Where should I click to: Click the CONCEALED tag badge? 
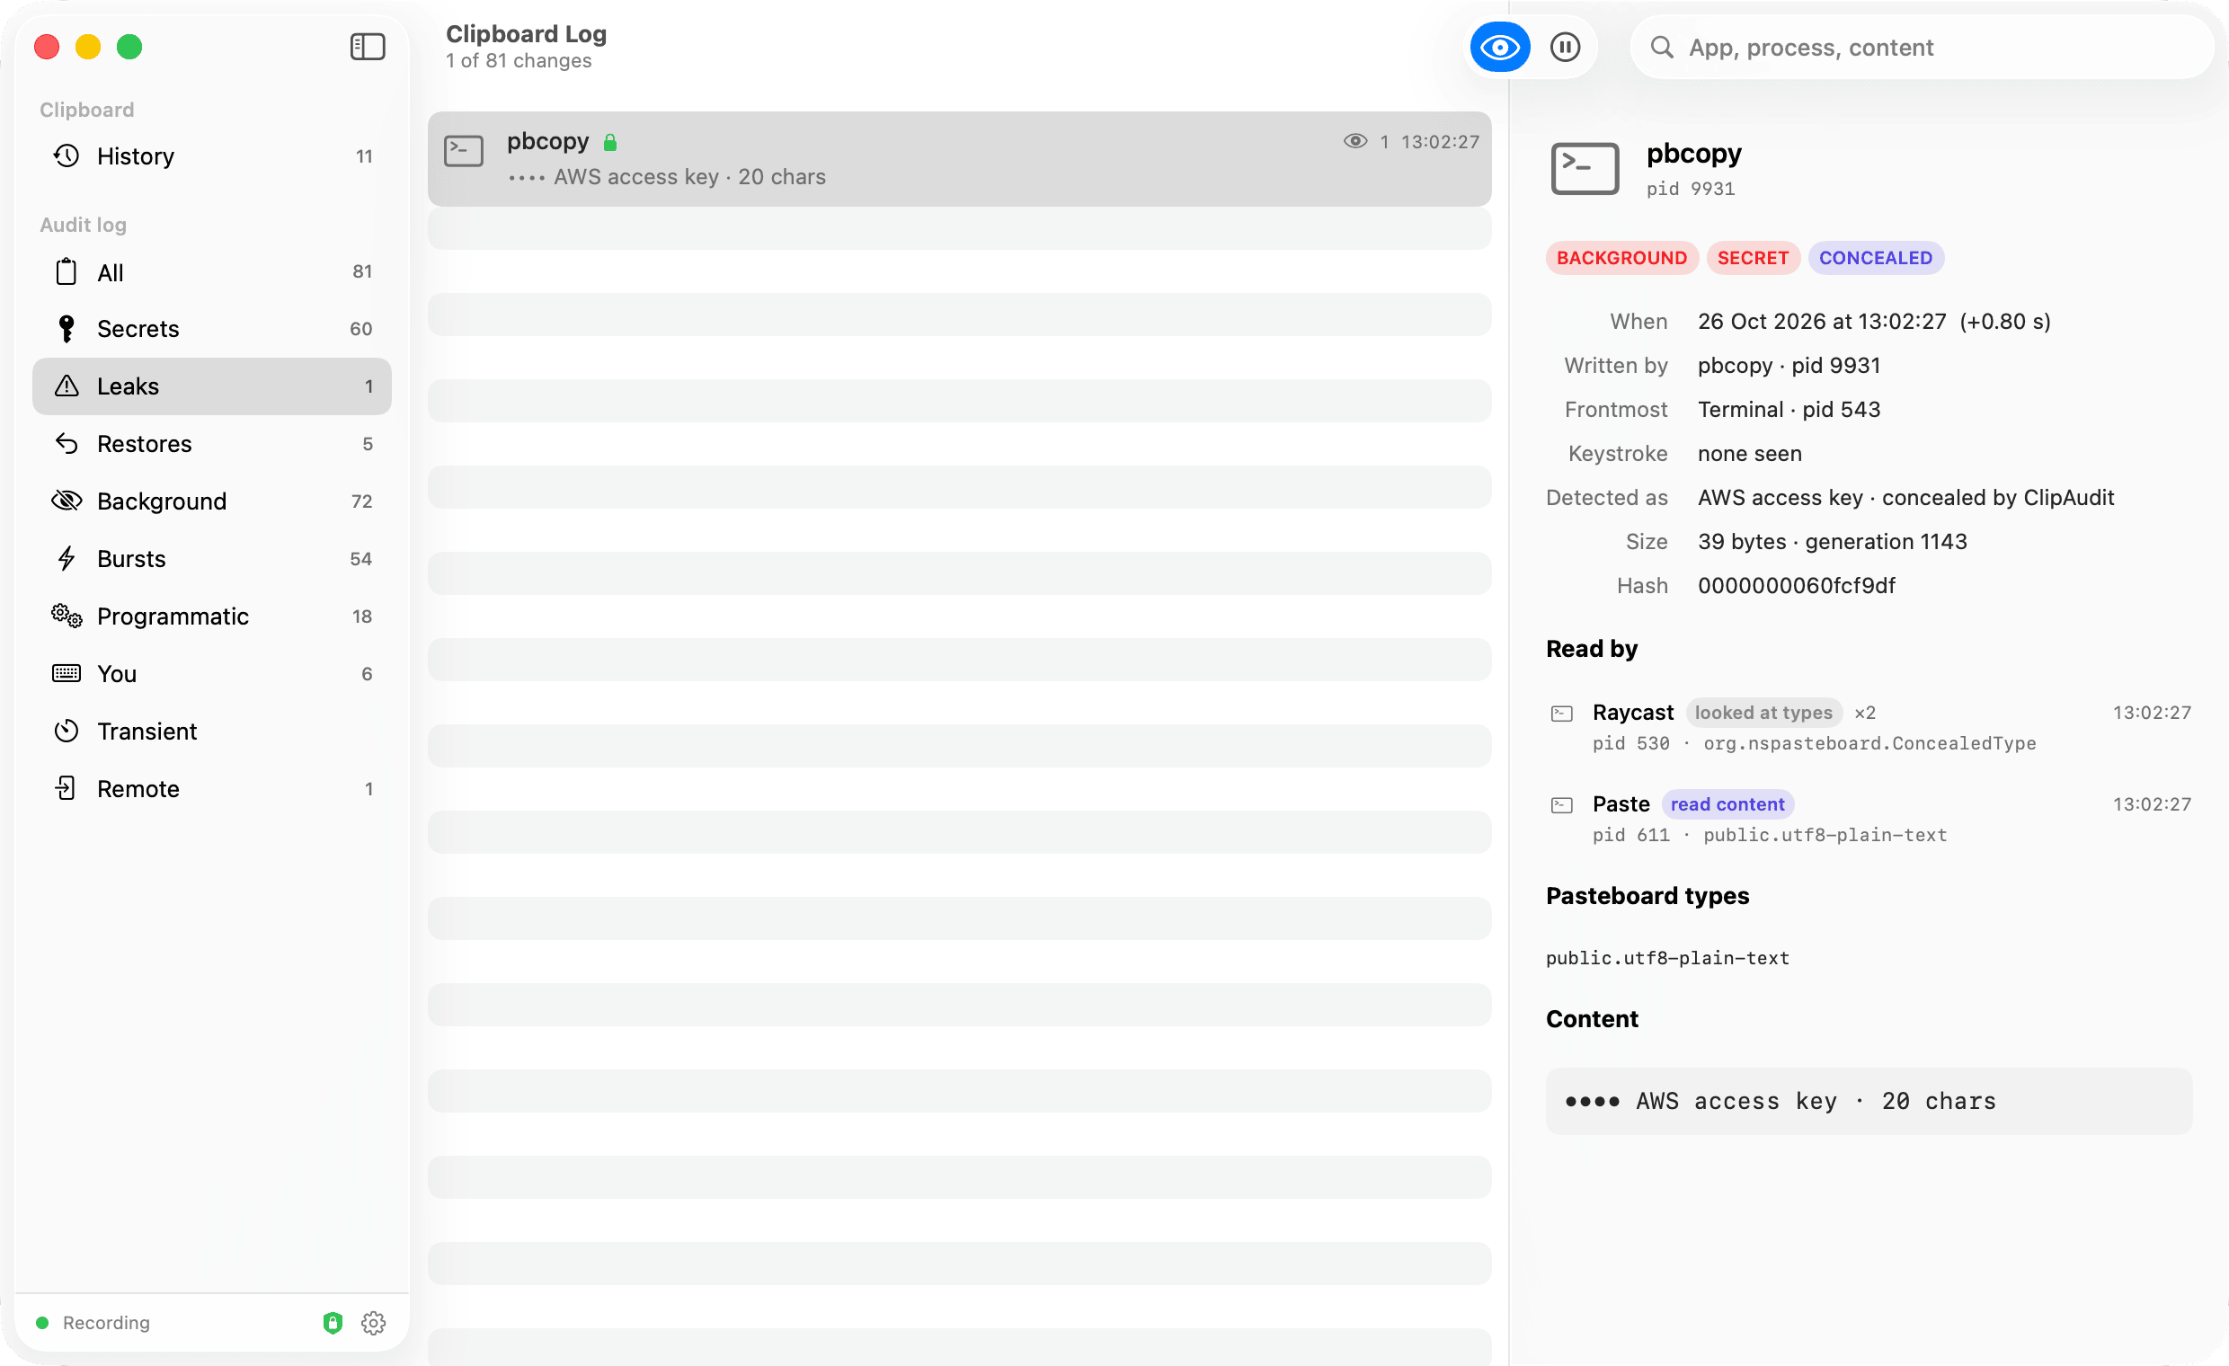coord(1875,259)
